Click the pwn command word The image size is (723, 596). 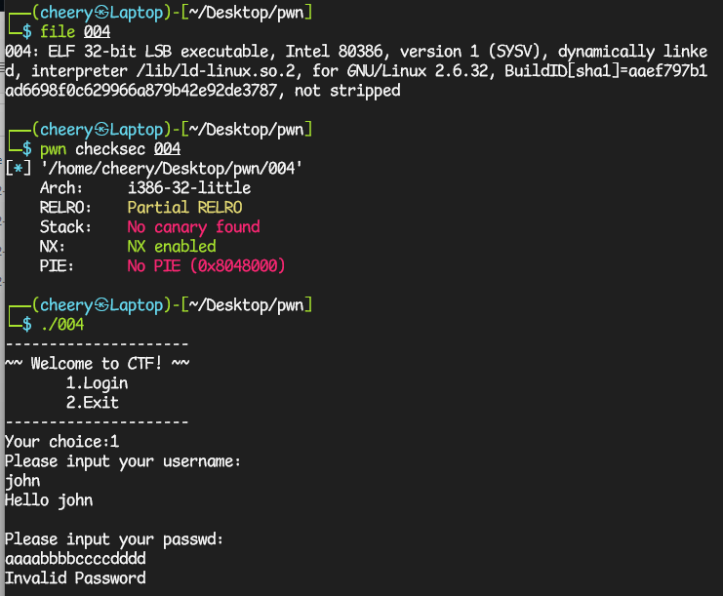click(53, 150)
